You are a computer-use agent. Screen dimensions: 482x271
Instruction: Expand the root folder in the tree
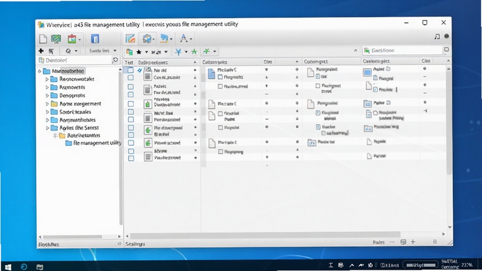40,71
